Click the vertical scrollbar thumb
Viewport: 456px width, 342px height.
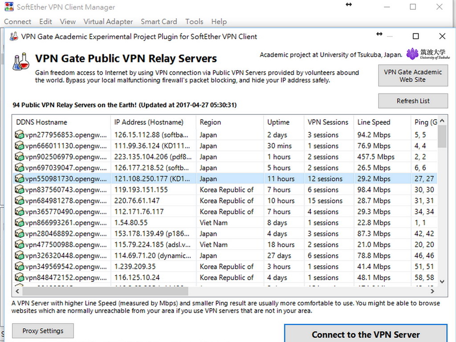442,137
